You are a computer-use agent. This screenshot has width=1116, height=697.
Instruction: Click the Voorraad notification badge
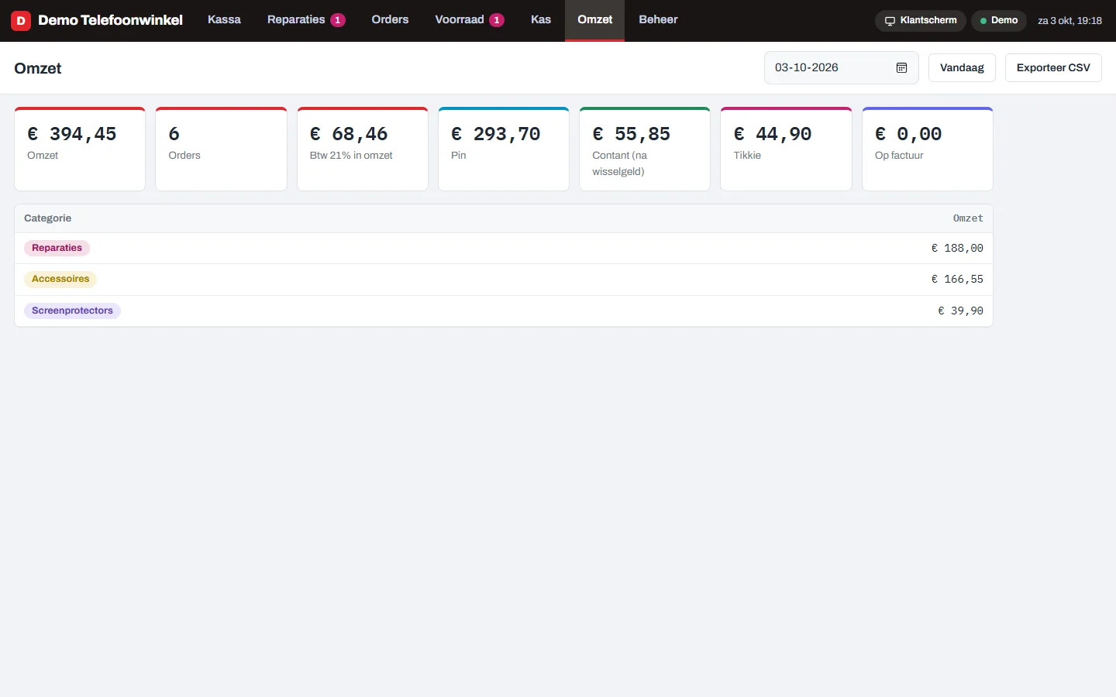497,20
